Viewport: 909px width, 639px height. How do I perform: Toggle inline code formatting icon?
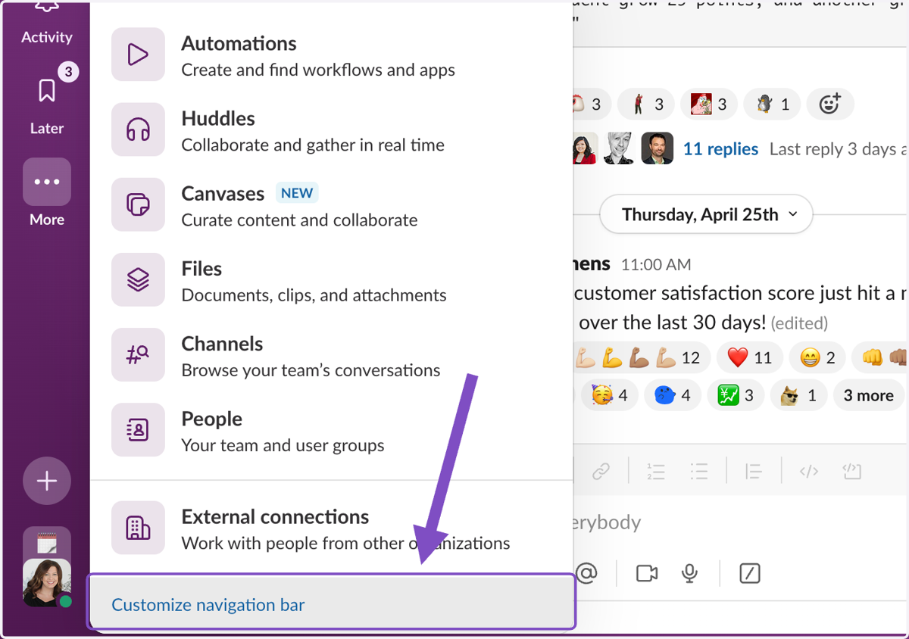[x=809, y=472]
